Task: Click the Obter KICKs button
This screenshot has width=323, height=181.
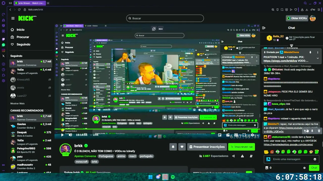Action: pos(297,18)
